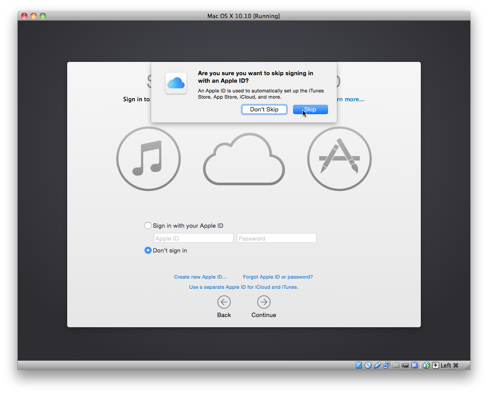Choose Don't Skip in the confirmation dialog
Image resolution: width=488 pixels, height=394 pixels.
tap(264, 109)
